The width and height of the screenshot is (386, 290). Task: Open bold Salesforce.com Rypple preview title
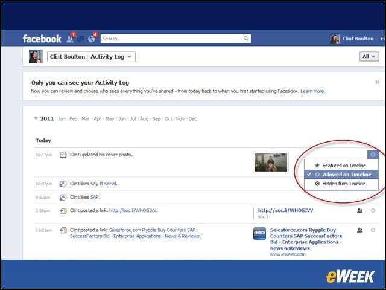point(306,239)
